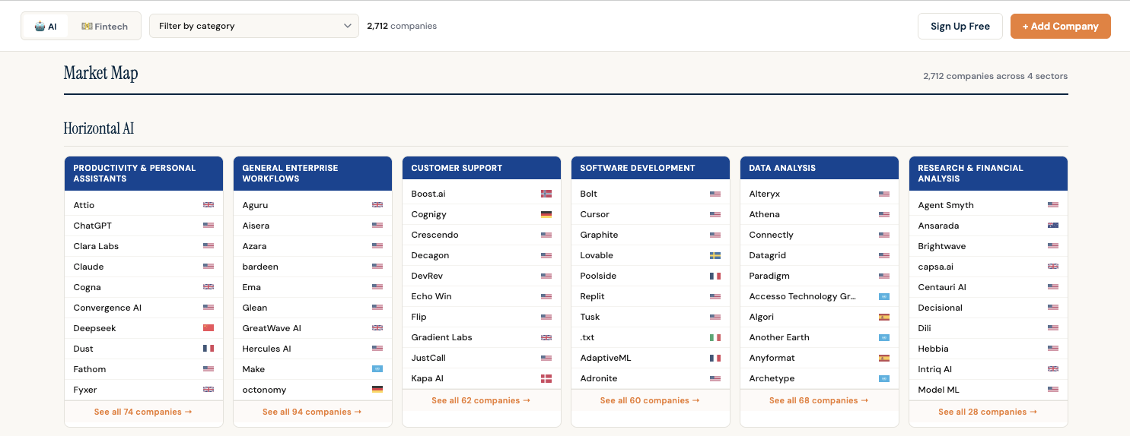Screen dimensions: 1130x436
Task: Click the Sign Up Free button
Action: tap(960, 26)
